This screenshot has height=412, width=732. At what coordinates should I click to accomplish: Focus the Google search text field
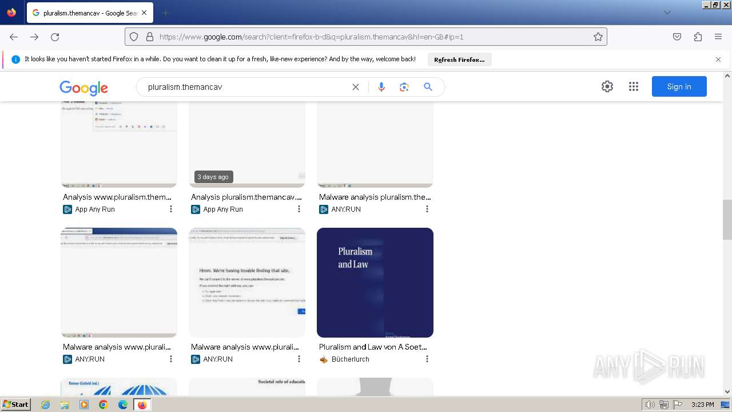point(246,87)
